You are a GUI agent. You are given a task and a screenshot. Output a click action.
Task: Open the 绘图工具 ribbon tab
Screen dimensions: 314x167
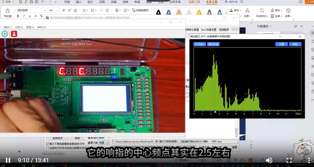[194, 2]
